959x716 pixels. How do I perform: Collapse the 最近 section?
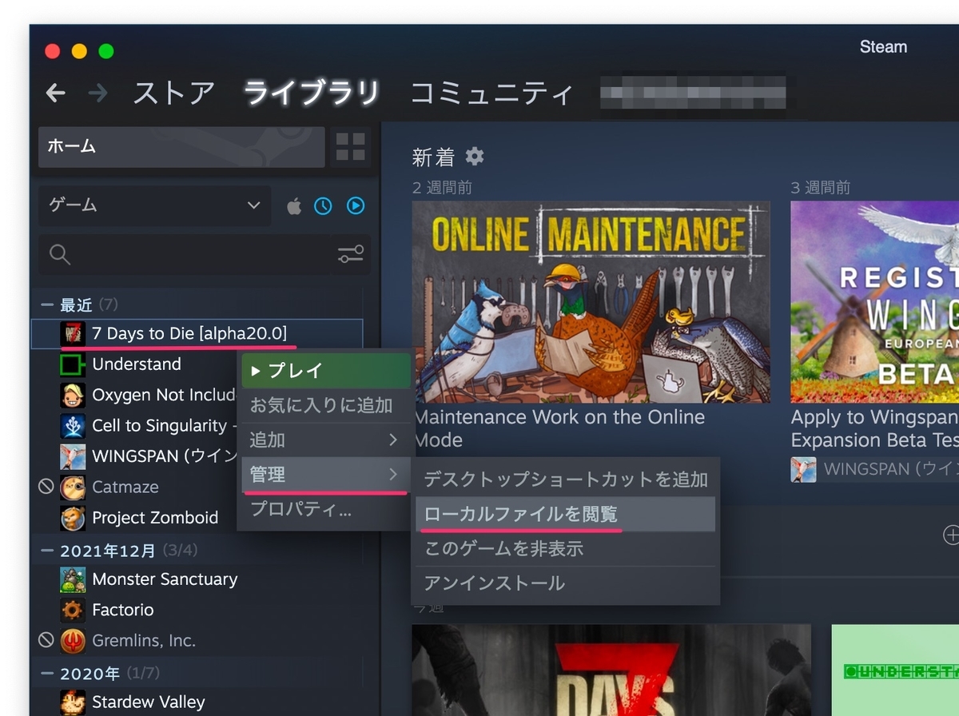coord(47,304)
